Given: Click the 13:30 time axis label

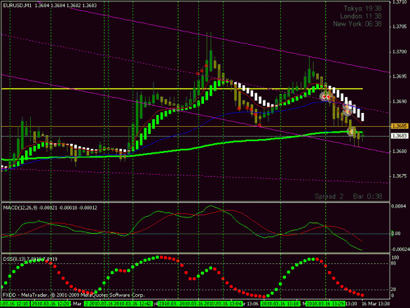Looking at the screenshot, I should pyautogui.click(x=351, y=304).
